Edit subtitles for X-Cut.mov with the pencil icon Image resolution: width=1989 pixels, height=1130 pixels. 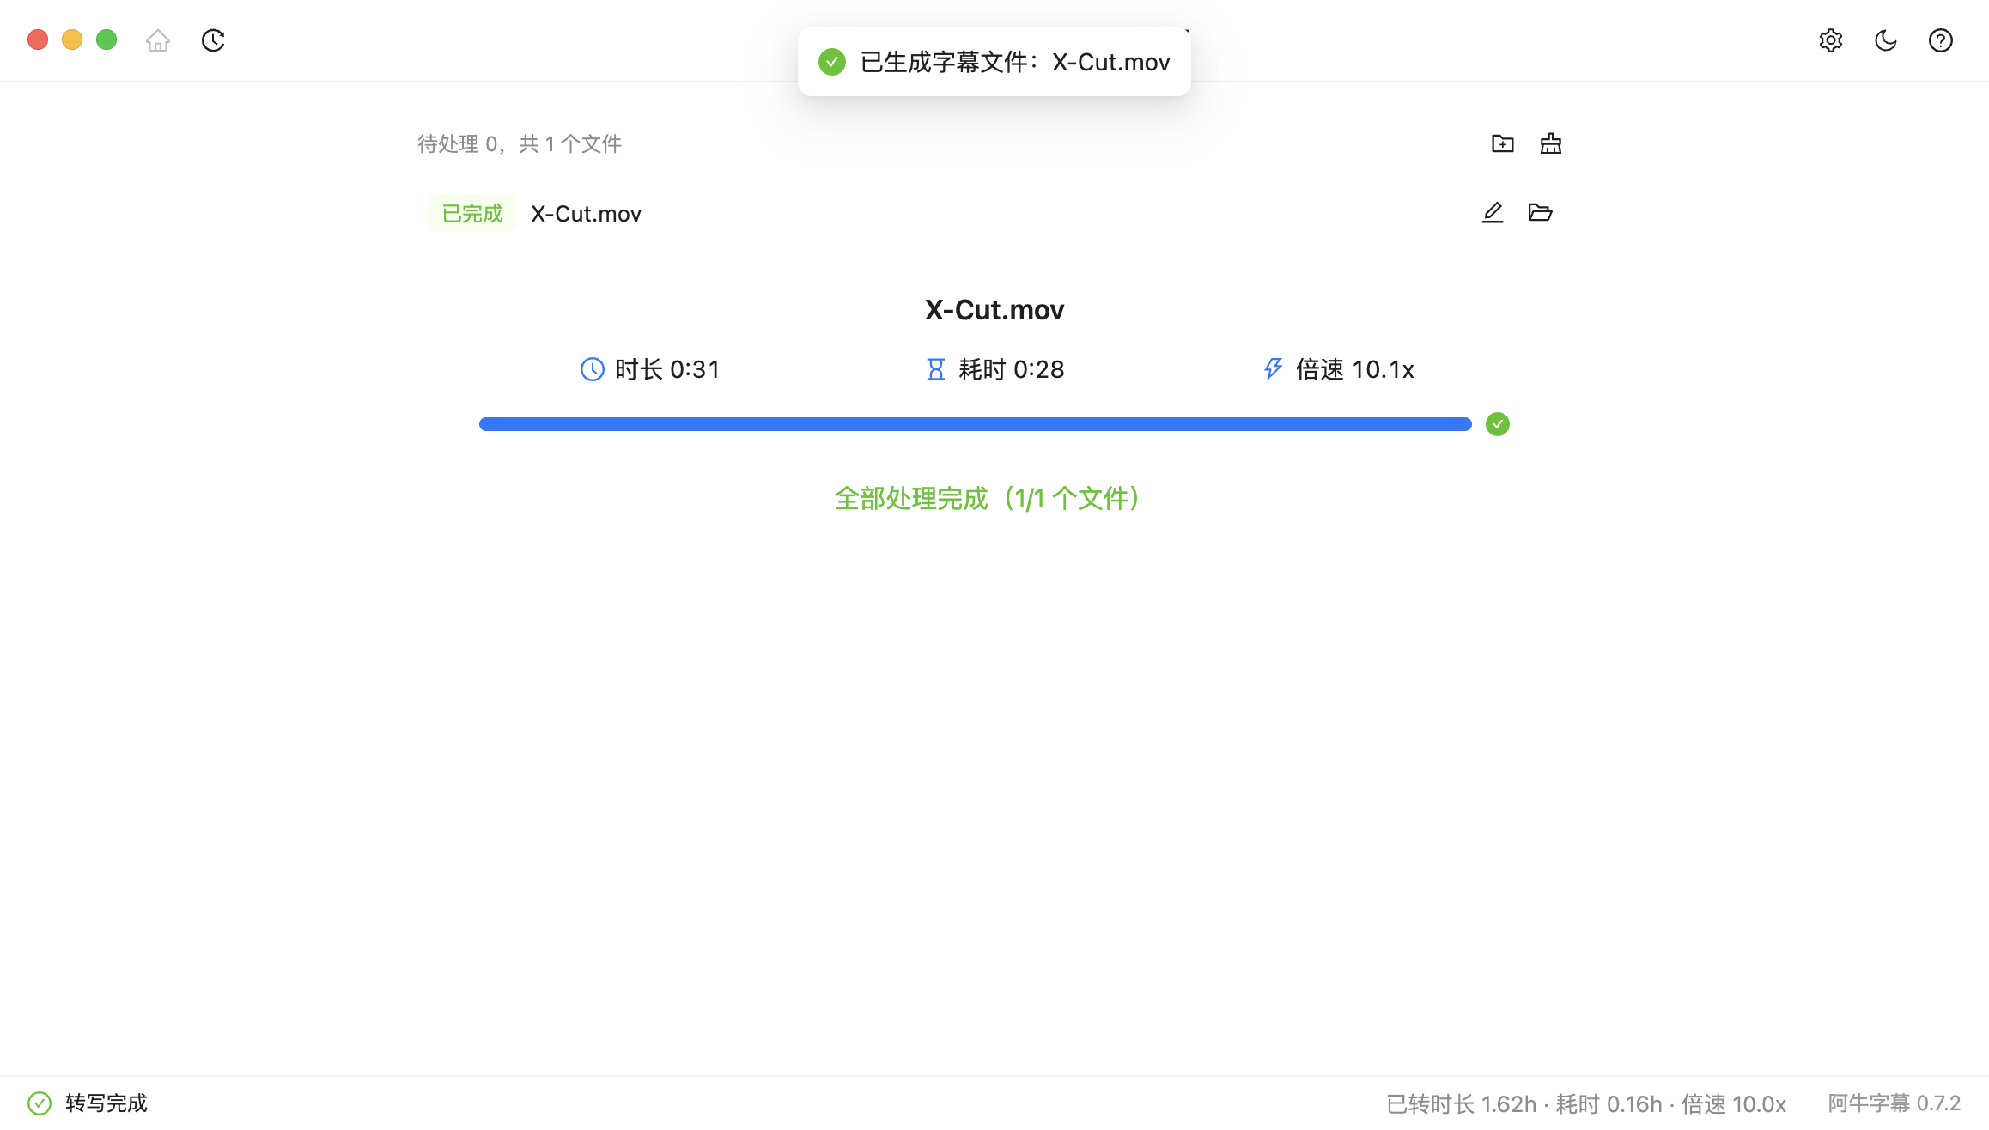[1493, 212]
